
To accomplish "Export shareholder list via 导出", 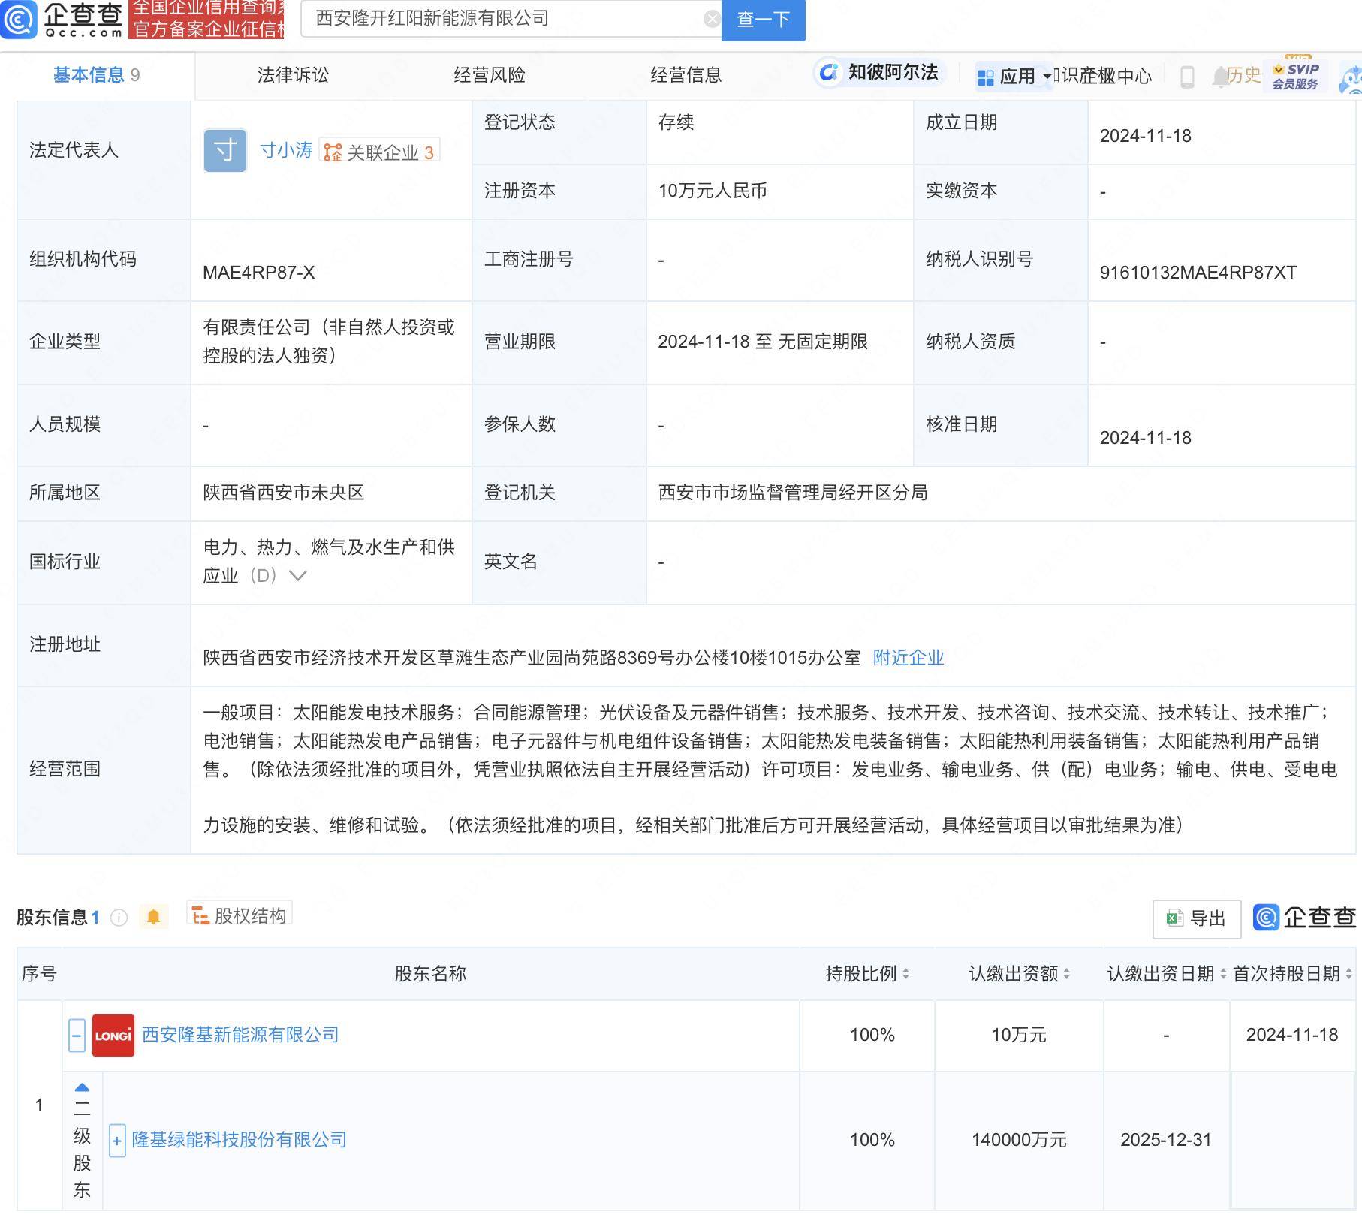I will pyautogui.click(x=1197, y=918).
